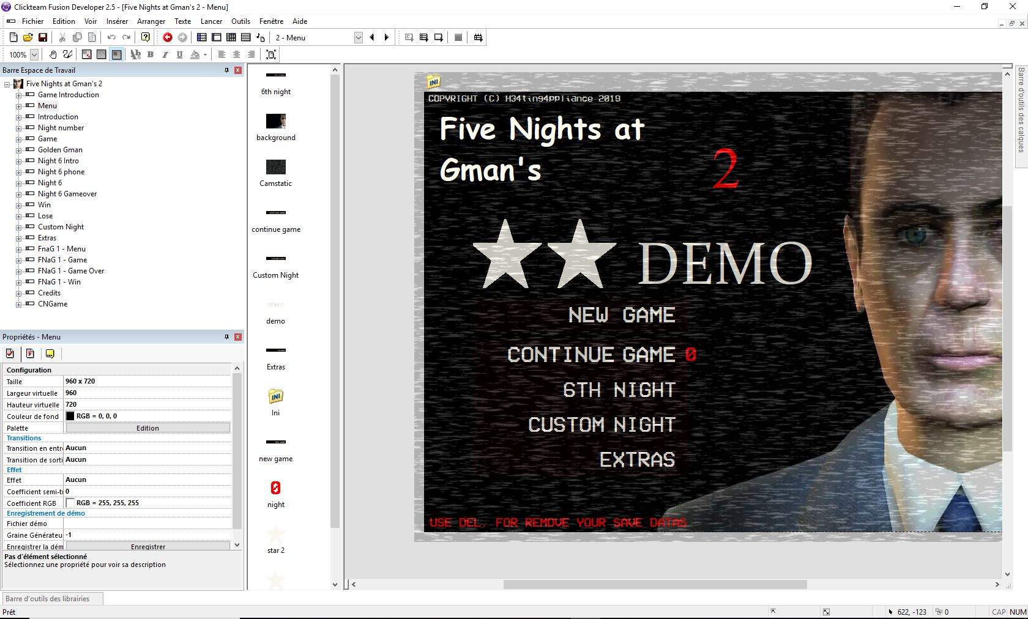Expand the Custom Night frame node

point(18,227)
